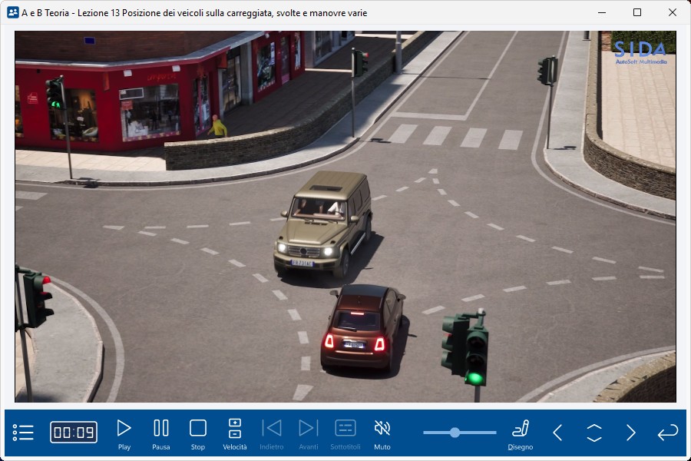The image size is (691, 461).
Task: Click the volume slider handle
Action: click(455, 433)
